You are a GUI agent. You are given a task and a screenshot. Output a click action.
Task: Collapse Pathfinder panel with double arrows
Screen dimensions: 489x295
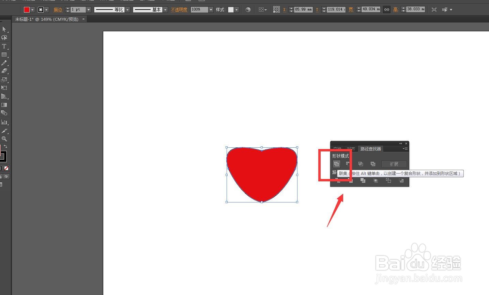pos(401,144)
